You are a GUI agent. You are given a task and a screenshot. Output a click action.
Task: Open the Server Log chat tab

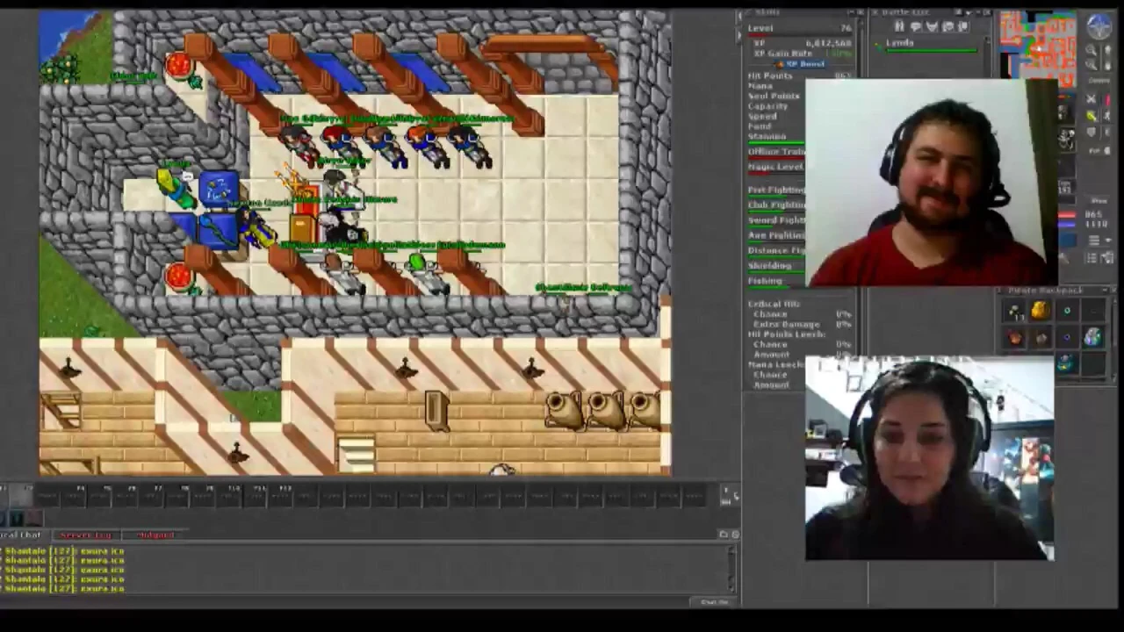86,535
